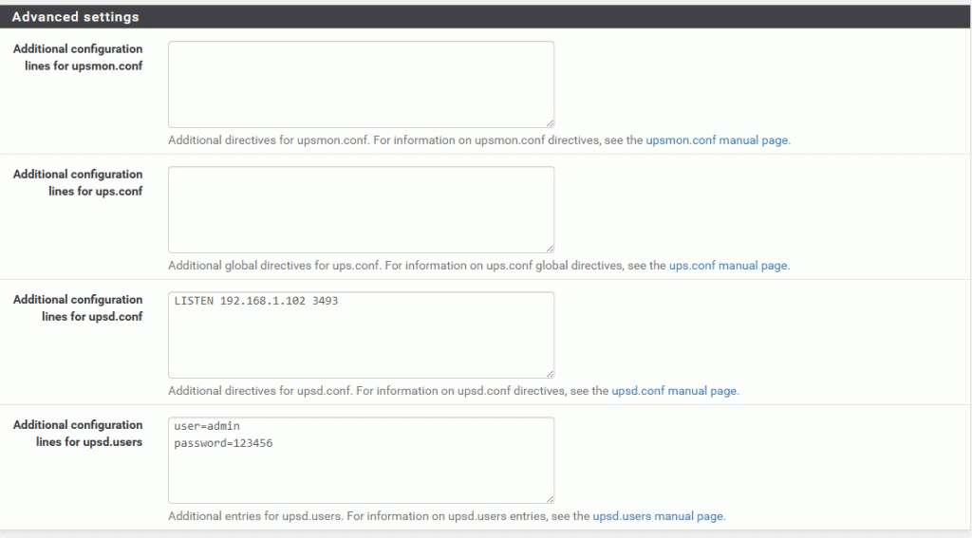972x538 pixels.
Task: Focus the upsmon.conf additional lines text area
Action: click(361, 84)
